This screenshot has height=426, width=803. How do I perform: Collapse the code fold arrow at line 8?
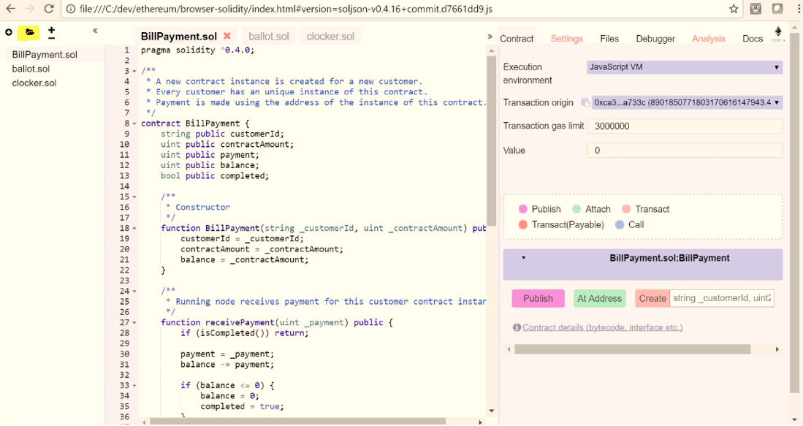[x=134, y=123]
